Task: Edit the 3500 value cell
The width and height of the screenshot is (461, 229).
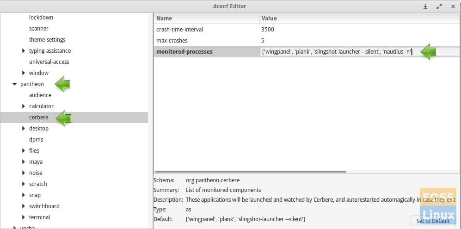Action: tap(267, 30)
